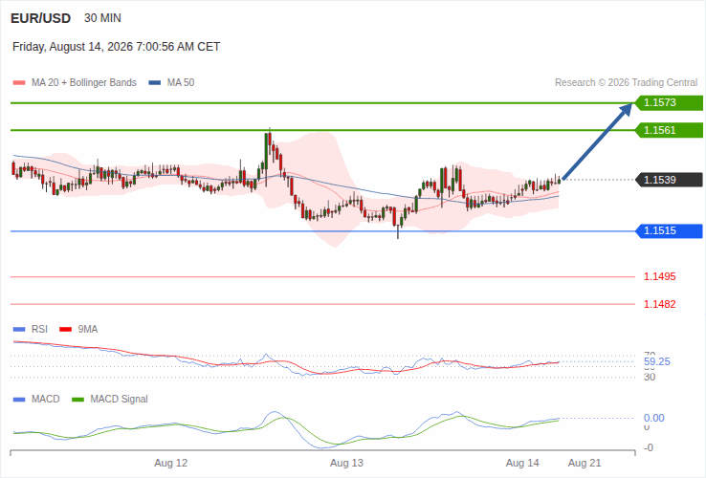Click the MACD value 0.00
Screen dimensions: 706x478
tap(654, 418)
